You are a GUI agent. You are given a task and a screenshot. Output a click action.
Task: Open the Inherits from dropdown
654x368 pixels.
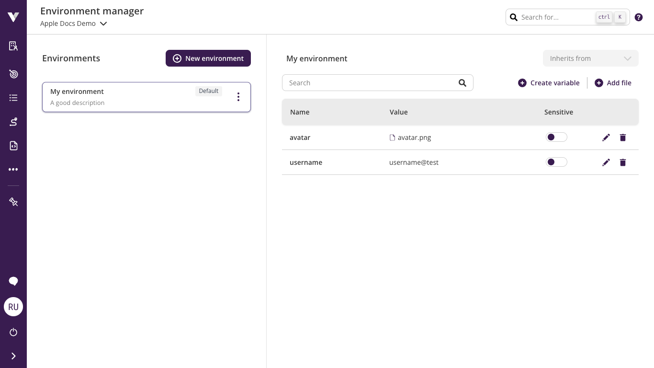tap(590, 58)
